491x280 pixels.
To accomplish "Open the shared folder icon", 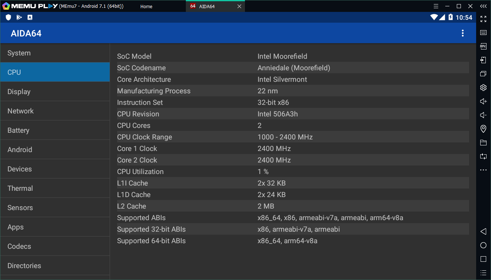I will [x=483, y=143].
